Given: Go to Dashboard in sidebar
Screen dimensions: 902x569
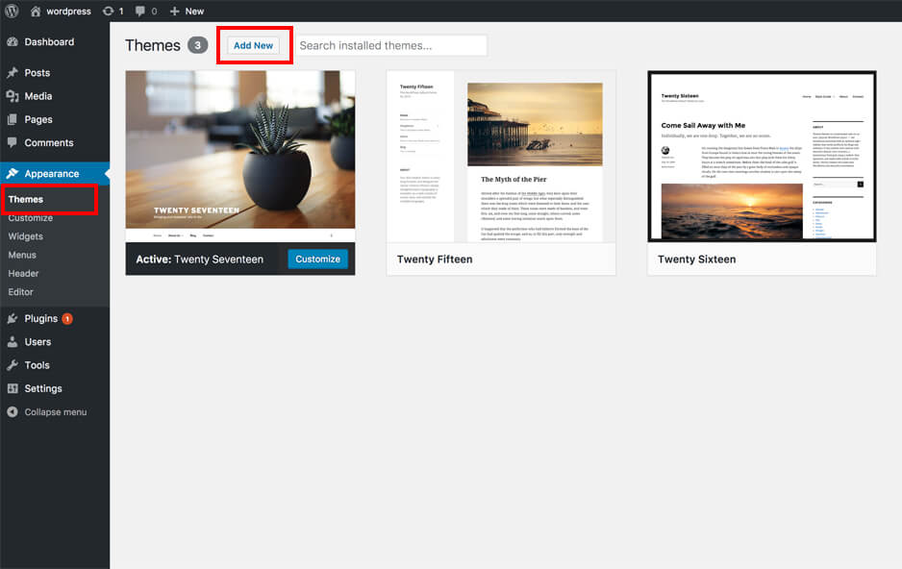Looking at the screenshot, I should 49,42.
